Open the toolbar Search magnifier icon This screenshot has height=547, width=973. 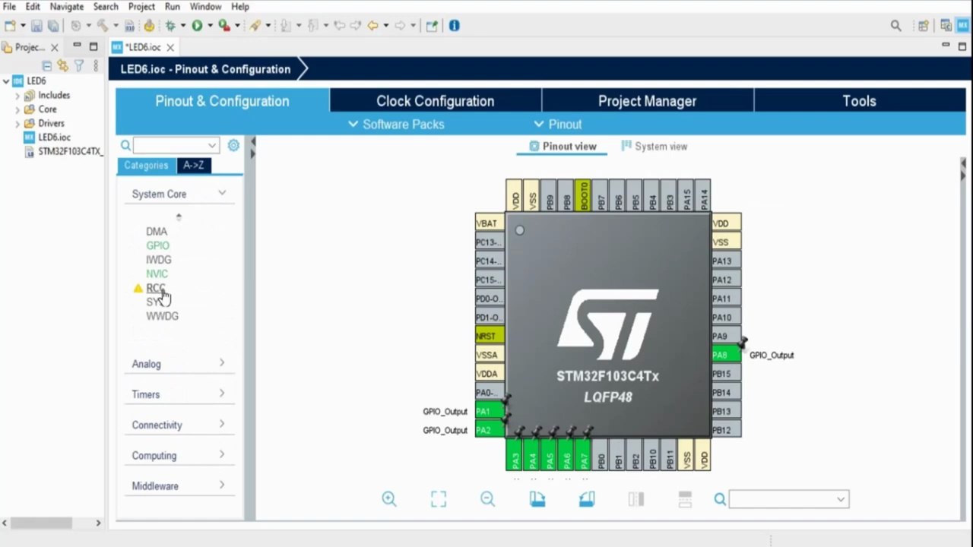(896, 26)
